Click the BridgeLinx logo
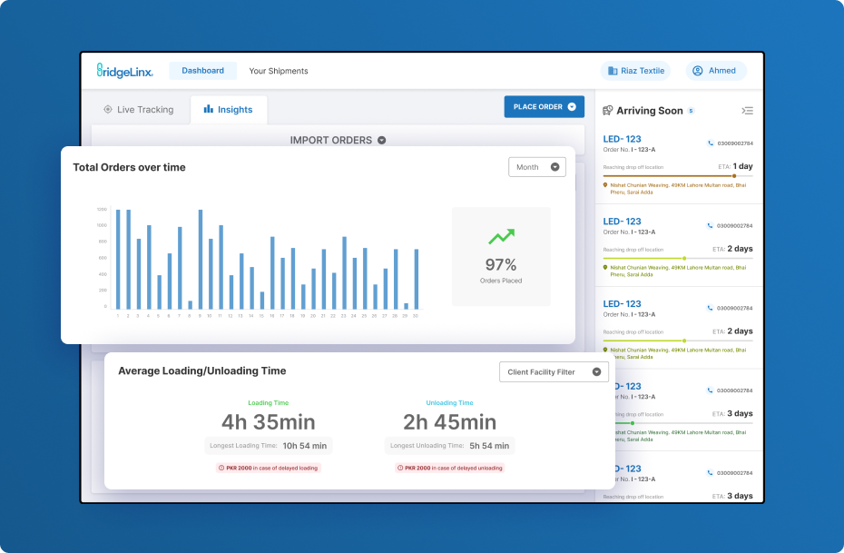Viewport: 844px width, 553px height. coord(124,71)
